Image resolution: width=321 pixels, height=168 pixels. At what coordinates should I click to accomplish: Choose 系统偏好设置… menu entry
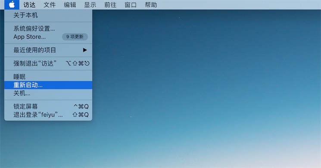[48, 28]
